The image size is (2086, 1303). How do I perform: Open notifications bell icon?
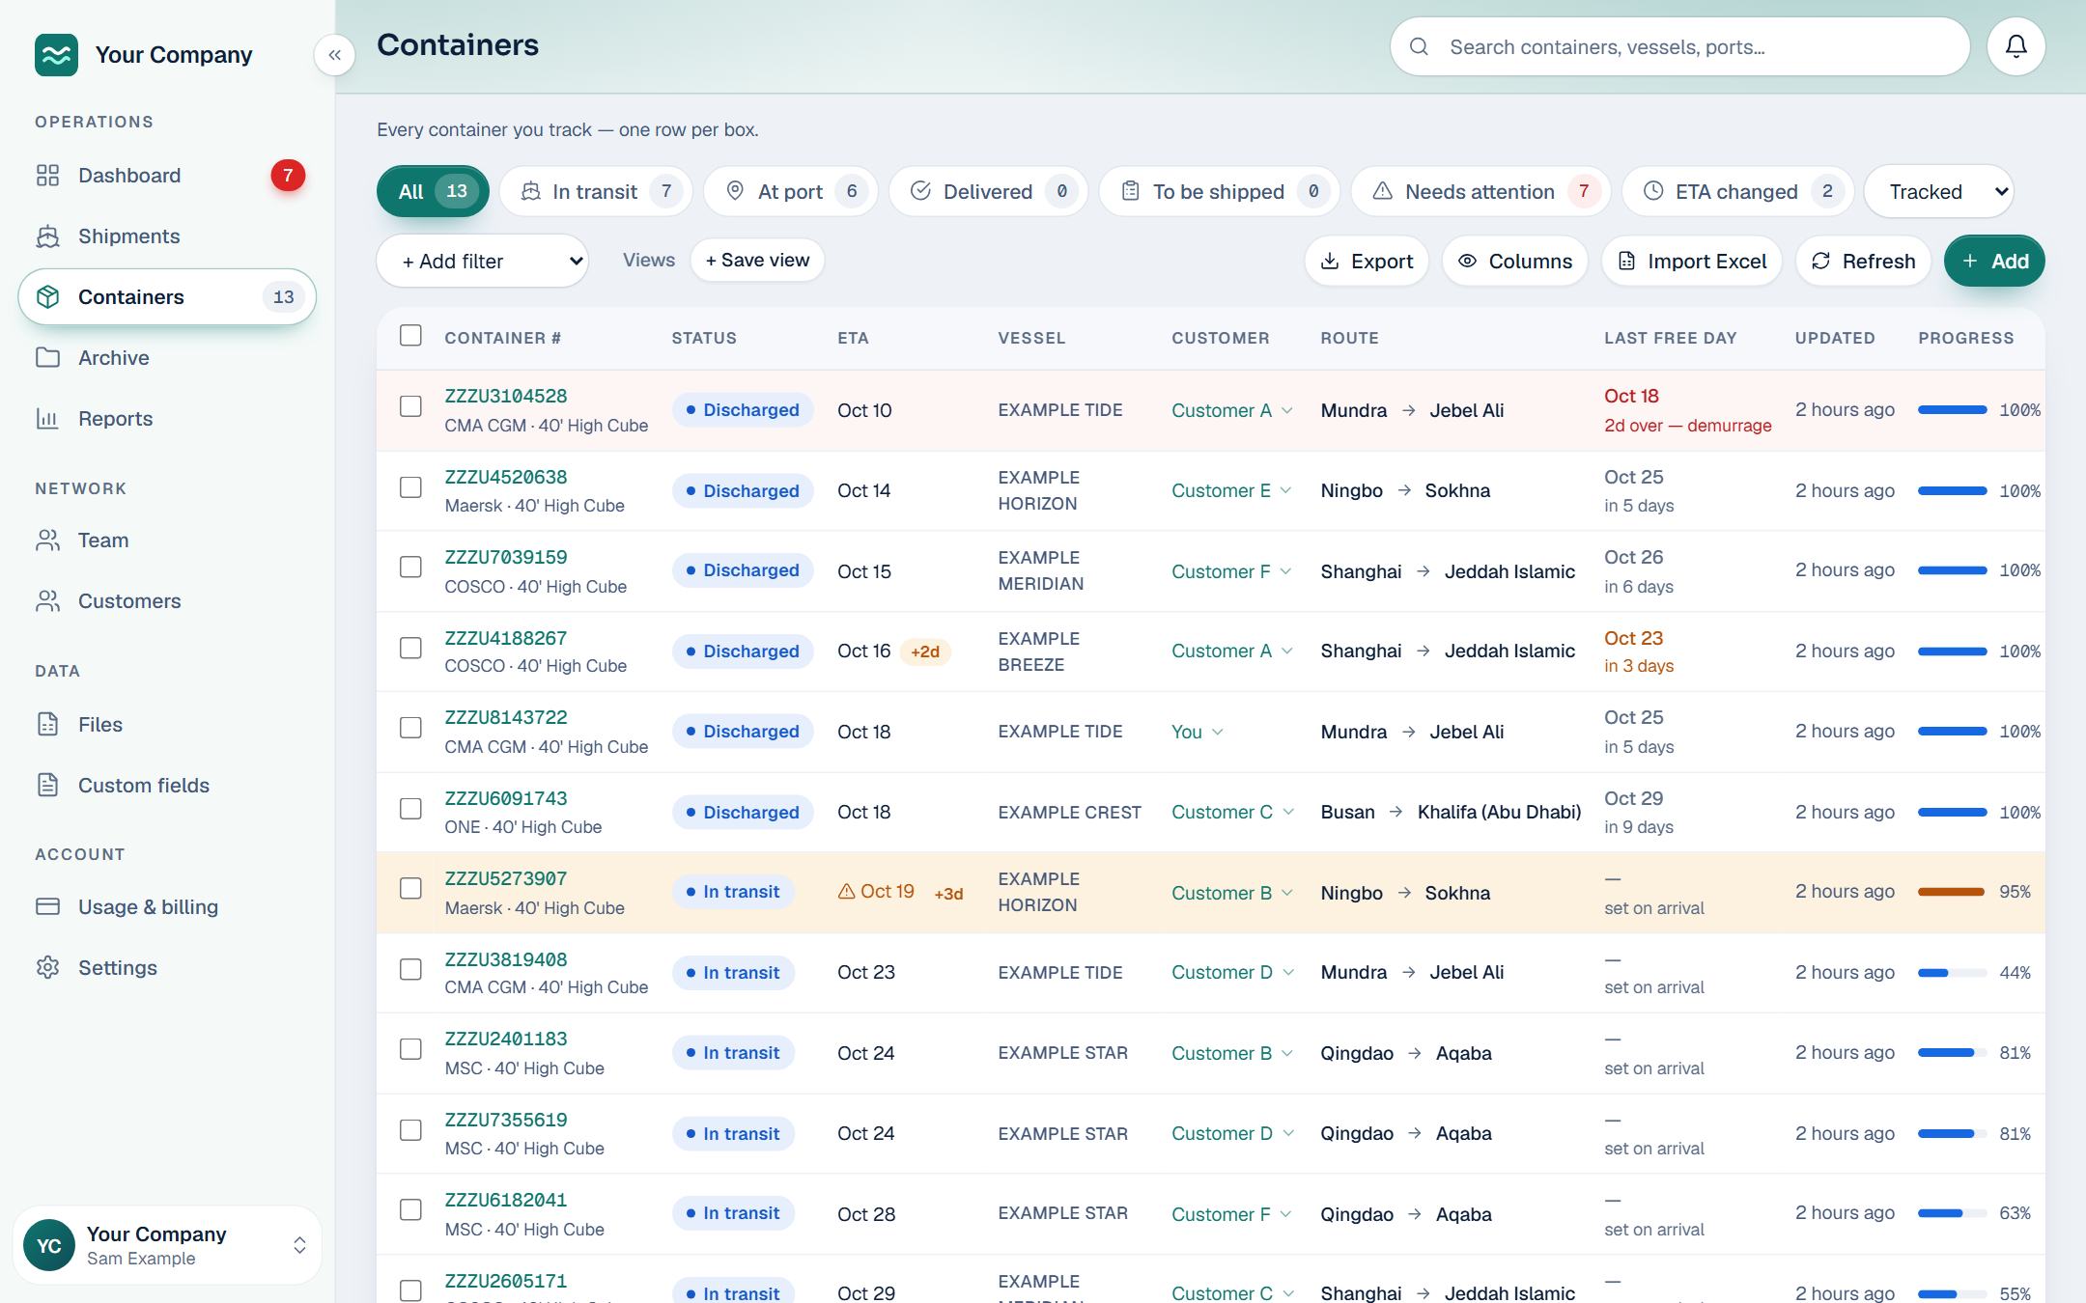[2016, 46]
